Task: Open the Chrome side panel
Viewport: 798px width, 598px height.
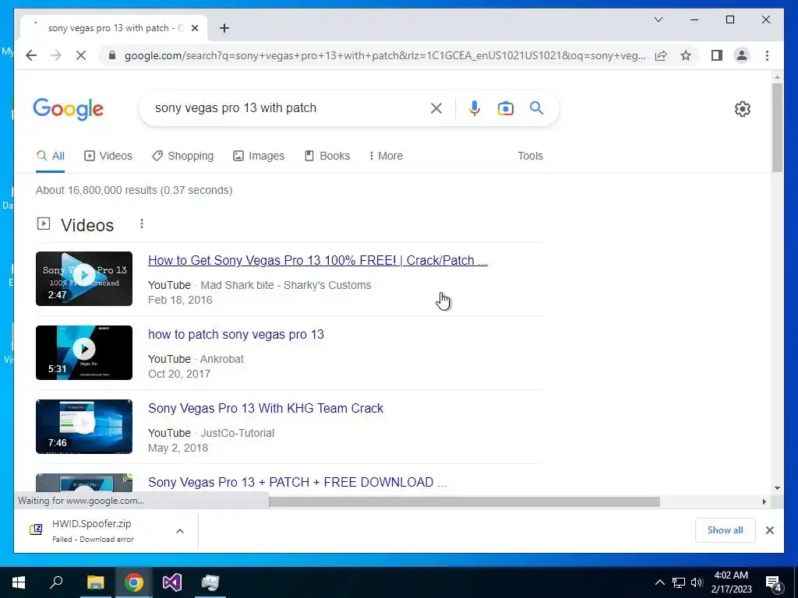Action: click(717, 55)
